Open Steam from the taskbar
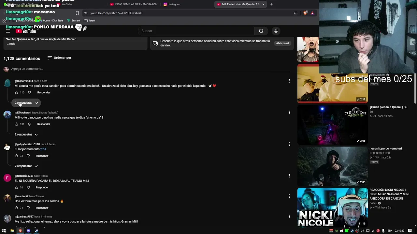417x234 pixels. tap(36, 231)
